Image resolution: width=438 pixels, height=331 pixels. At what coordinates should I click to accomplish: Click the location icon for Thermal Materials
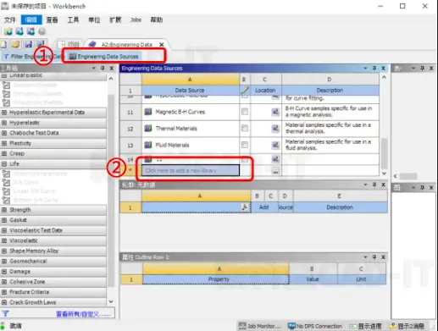click(x=275, y=129)
